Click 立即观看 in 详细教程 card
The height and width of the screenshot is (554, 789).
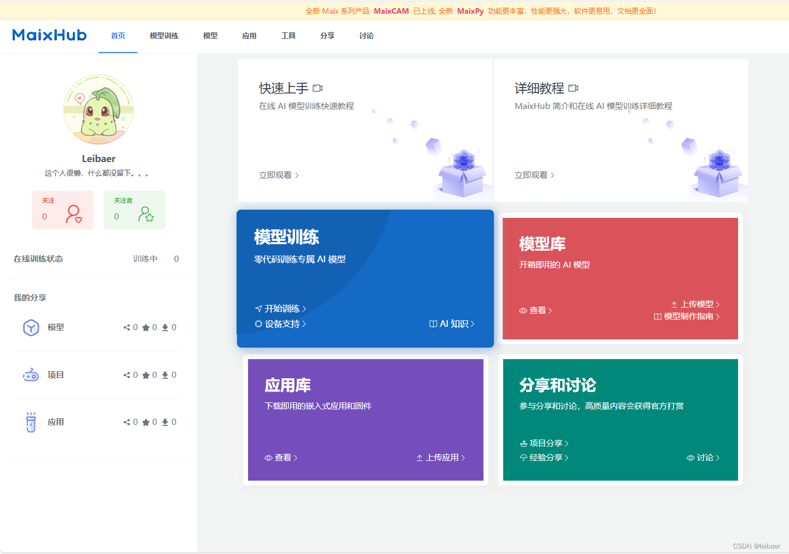click(534, 175)
